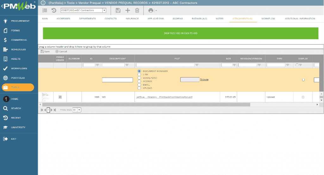Click the info icon beside the breadcrumb
324x175 pixels.
pos(43,3)
